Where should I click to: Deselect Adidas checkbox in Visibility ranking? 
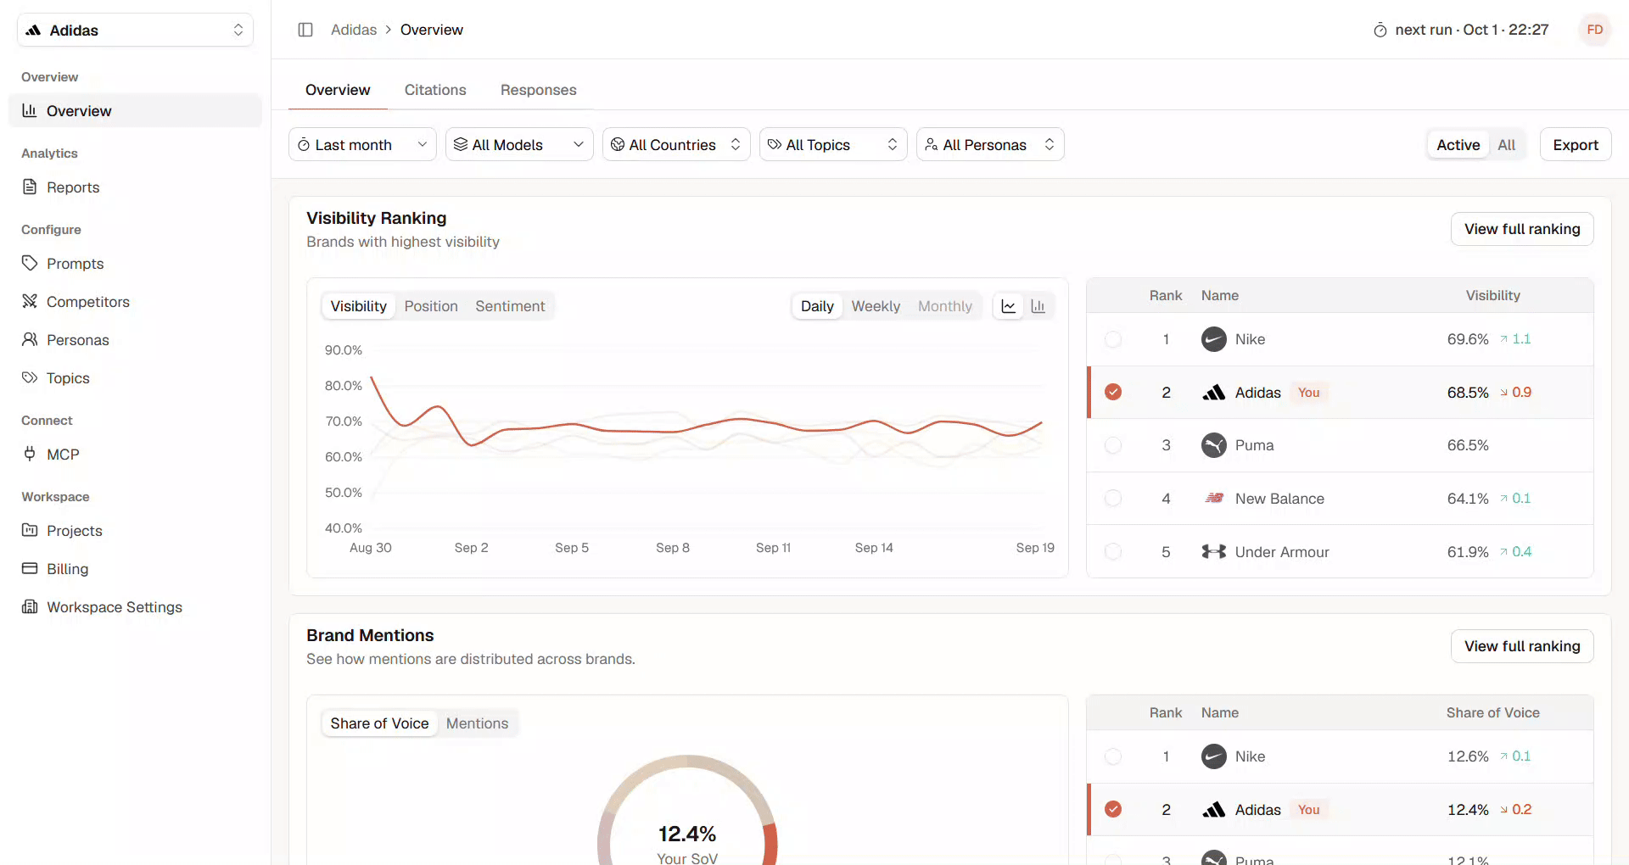pos(1113,392)
